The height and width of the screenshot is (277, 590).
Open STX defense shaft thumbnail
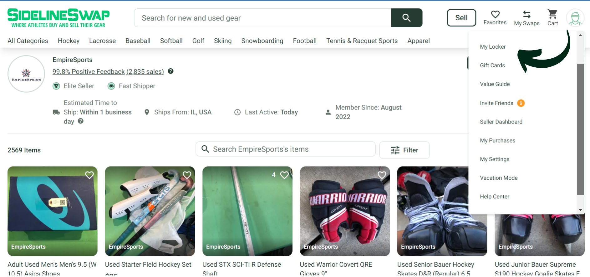click(247, 211)
